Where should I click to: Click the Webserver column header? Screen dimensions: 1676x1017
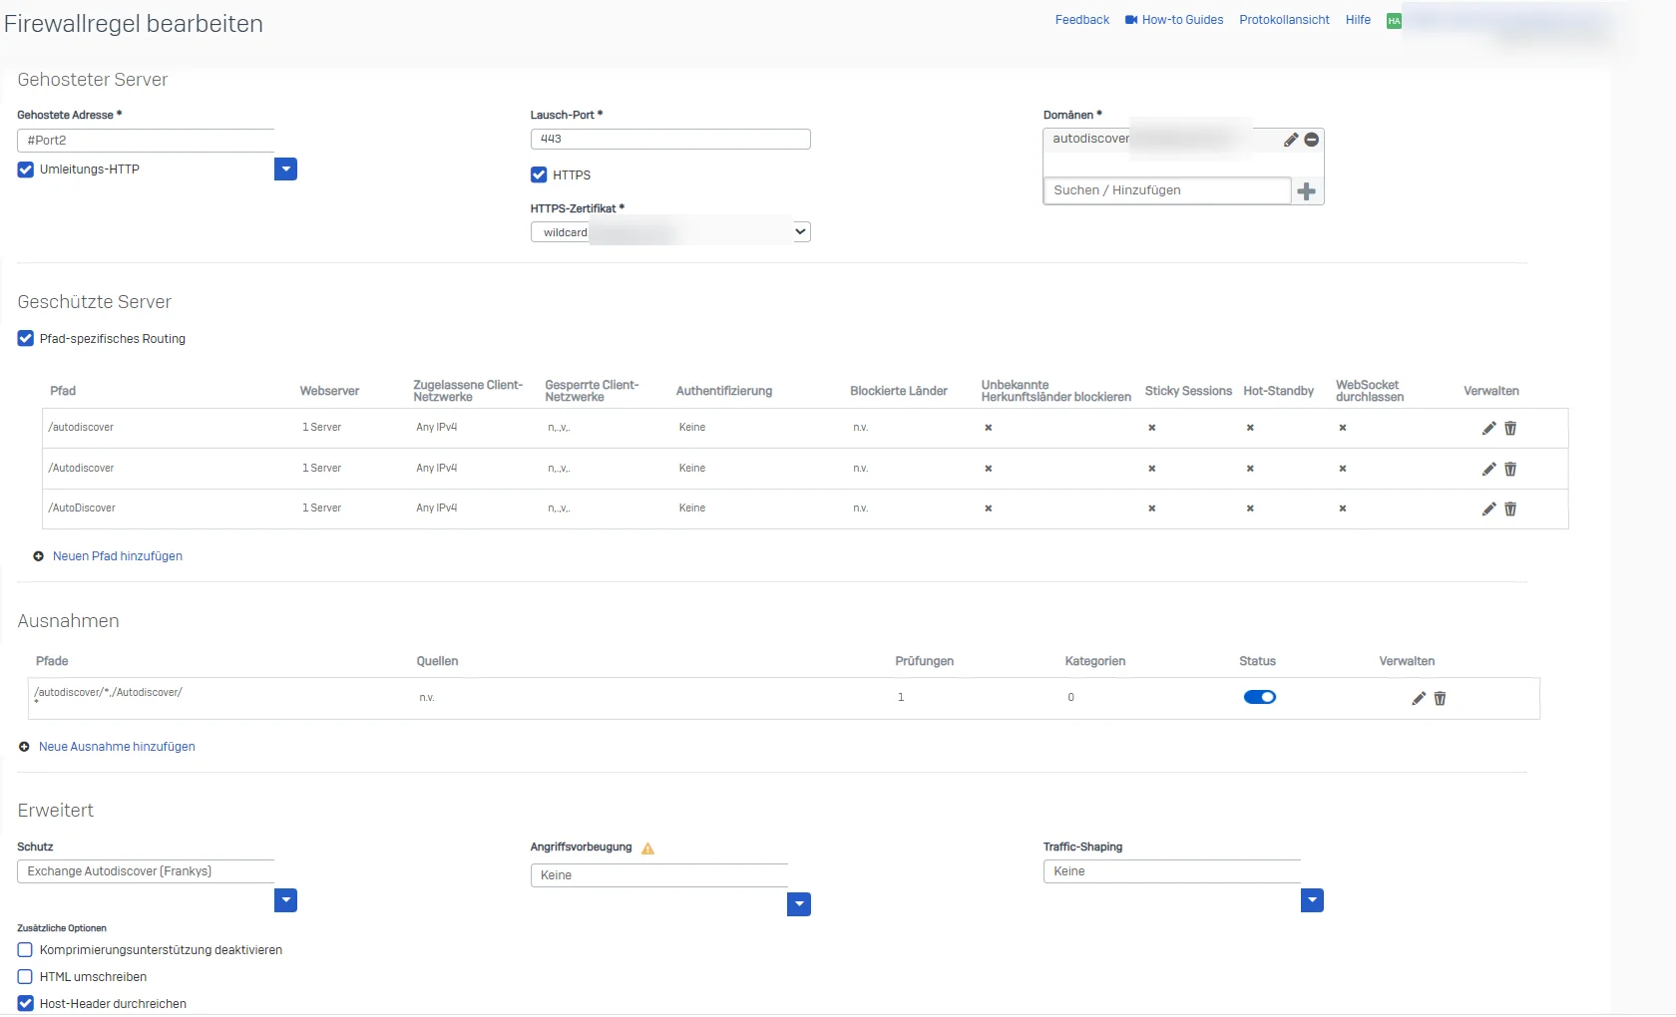(x=329, y=391)
